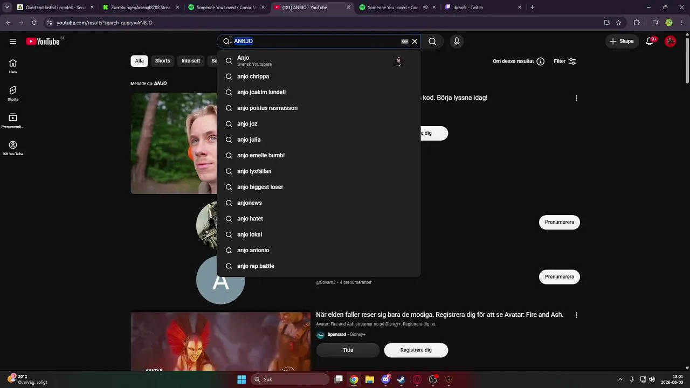Choose suggestion anjo julia
This screenshot has width=690, height=388.
318,140
